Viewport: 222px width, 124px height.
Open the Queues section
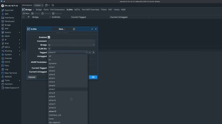8,58
